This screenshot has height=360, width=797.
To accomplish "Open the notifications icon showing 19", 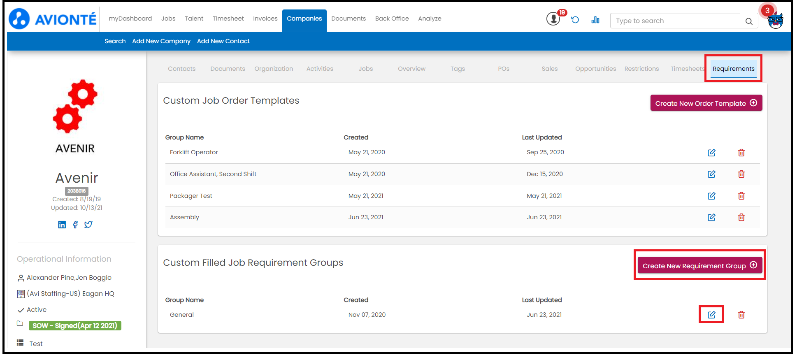I will (x=553, y=19).
